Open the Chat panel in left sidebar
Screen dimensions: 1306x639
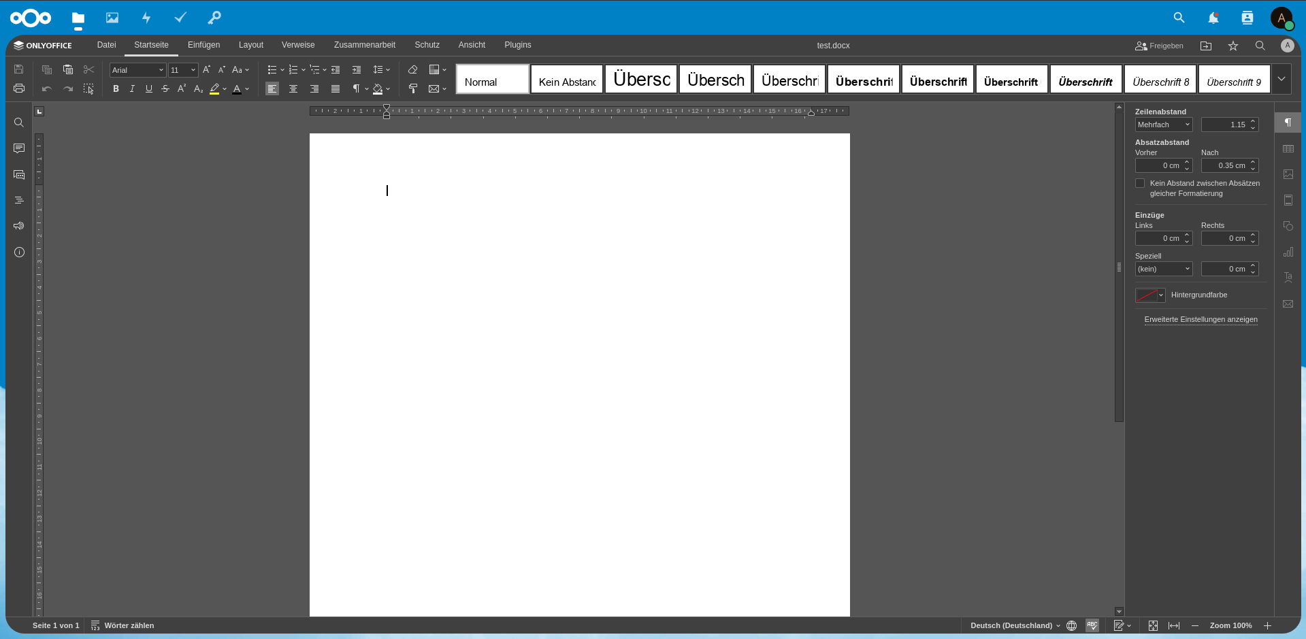(19, 174)
